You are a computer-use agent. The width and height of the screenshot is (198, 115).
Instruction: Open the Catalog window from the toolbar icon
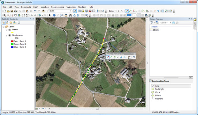point(83,11)
